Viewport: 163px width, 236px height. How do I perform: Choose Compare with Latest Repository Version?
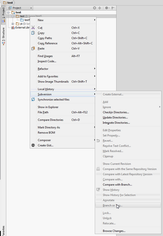click(x=127, y=174)
